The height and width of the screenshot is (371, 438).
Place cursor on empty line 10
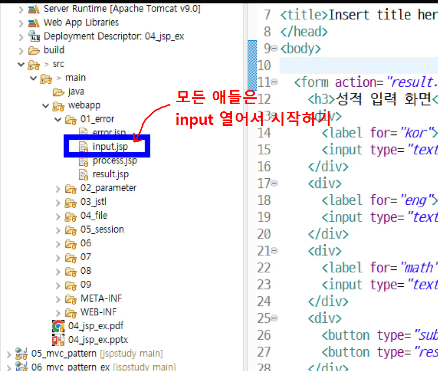(x=358, y=66)
